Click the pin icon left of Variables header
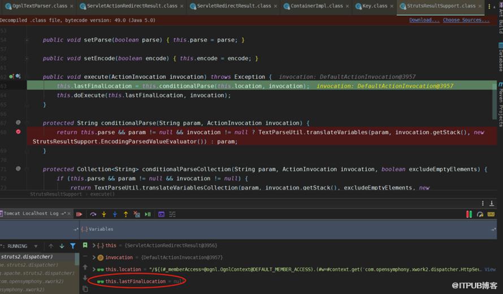The height and width of the screenshot is (294, 503). [x=76, y=229]
